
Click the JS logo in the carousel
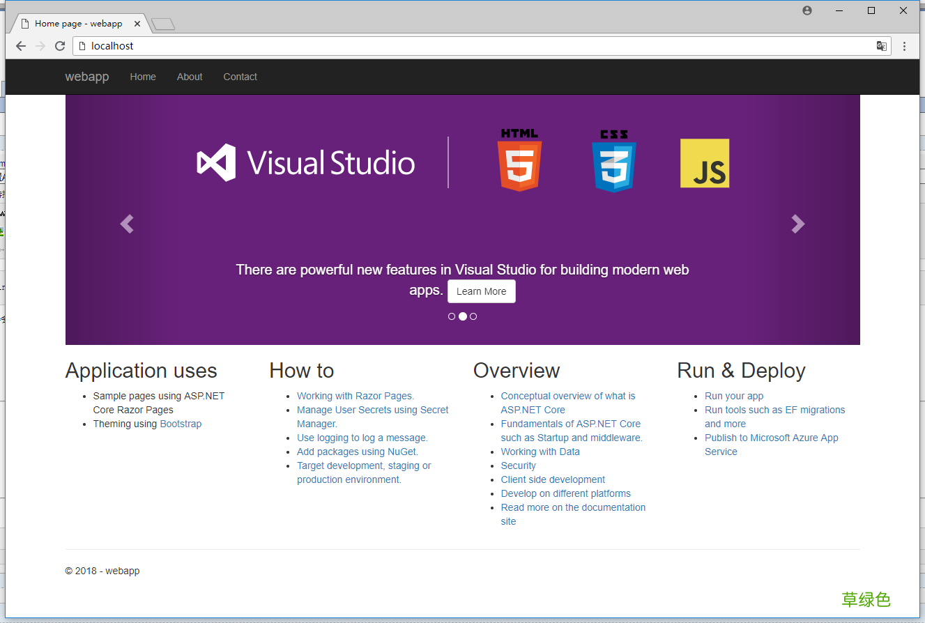click(704, 162)
